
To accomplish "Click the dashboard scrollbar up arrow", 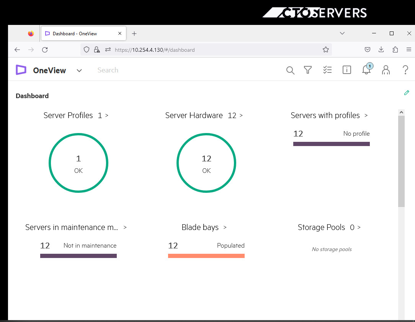I will 401,112.
